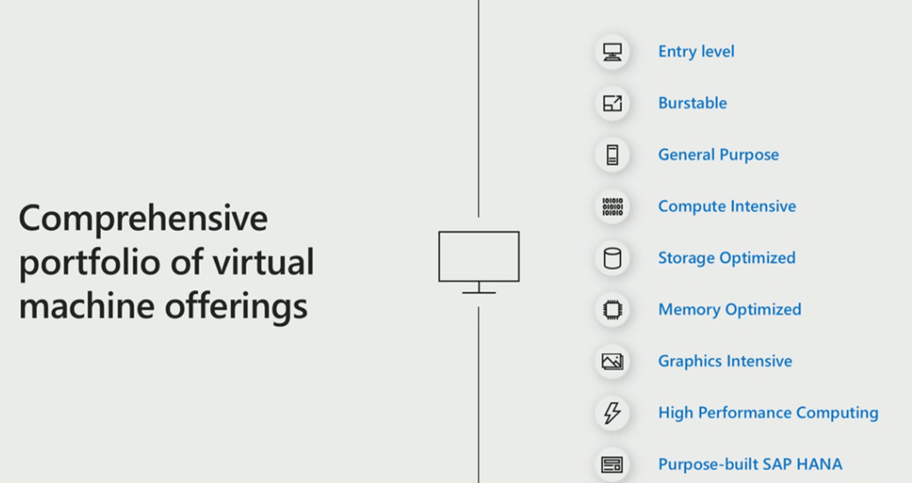Click the Memory Optimized chip icon

(x=612, y=310)
